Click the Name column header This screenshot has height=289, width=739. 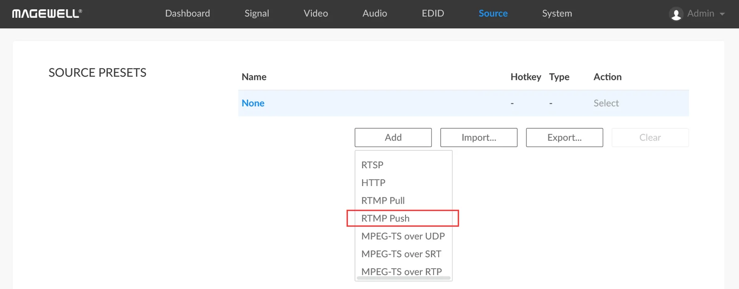pyautogui.click(x=254, y=77)
